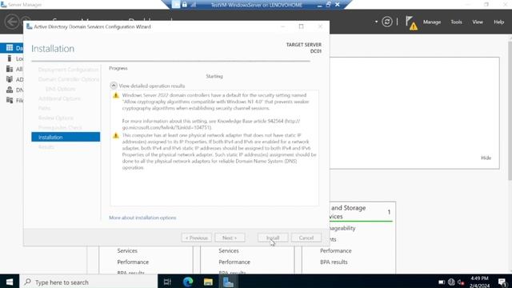The height and width of the screenshot is (288, 512).
Task: Select the All Servers icon in the sidebar
Action: [x=10, y=69]
